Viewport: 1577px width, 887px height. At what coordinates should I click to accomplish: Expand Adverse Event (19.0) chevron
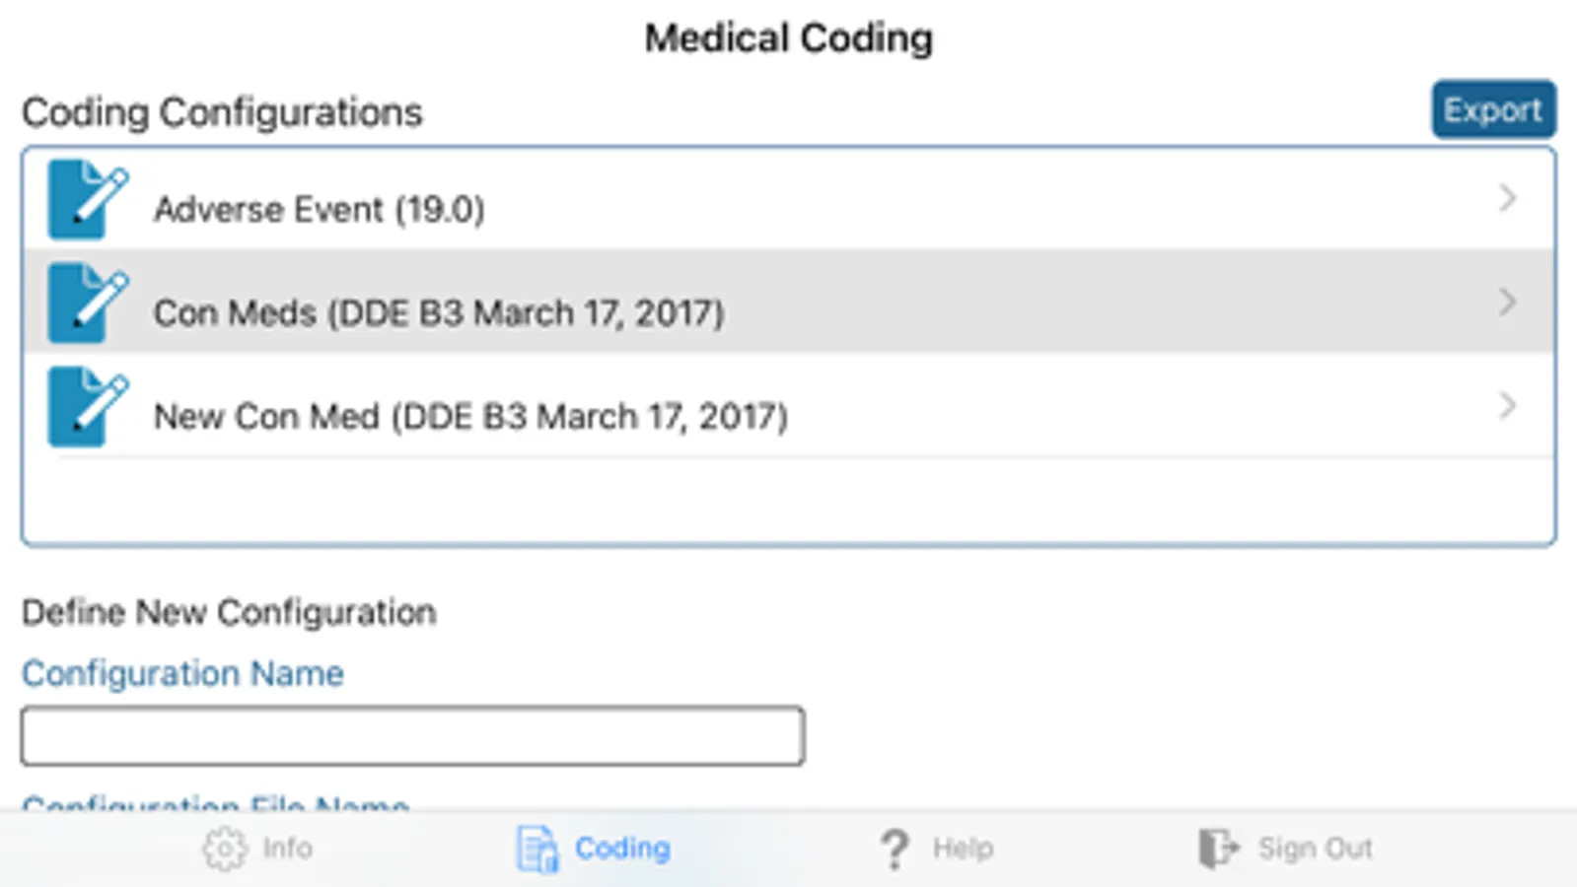point(1507,199)
